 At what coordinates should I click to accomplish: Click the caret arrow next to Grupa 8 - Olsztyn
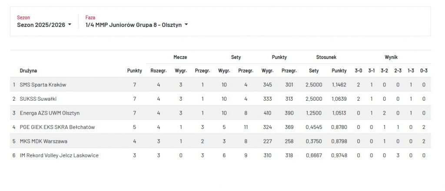pos(186,25)
